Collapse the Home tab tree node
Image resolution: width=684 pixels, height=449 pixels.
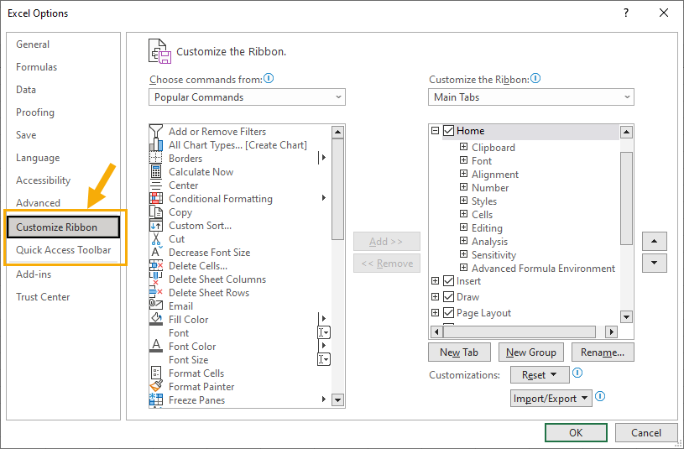[x=435, y=130]
